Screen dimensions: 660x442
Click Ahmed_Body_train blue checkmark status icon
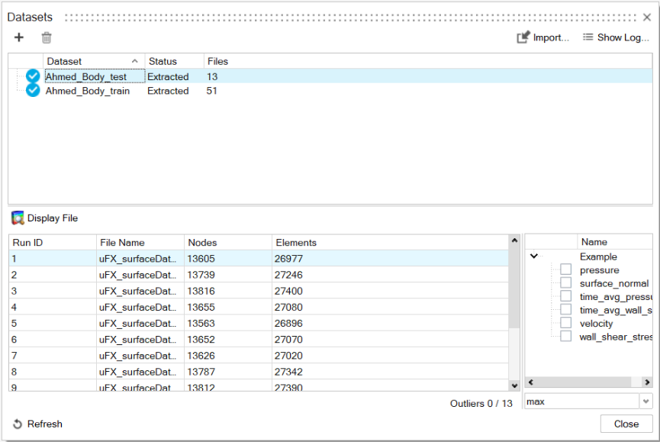click(x=33, y=91)
